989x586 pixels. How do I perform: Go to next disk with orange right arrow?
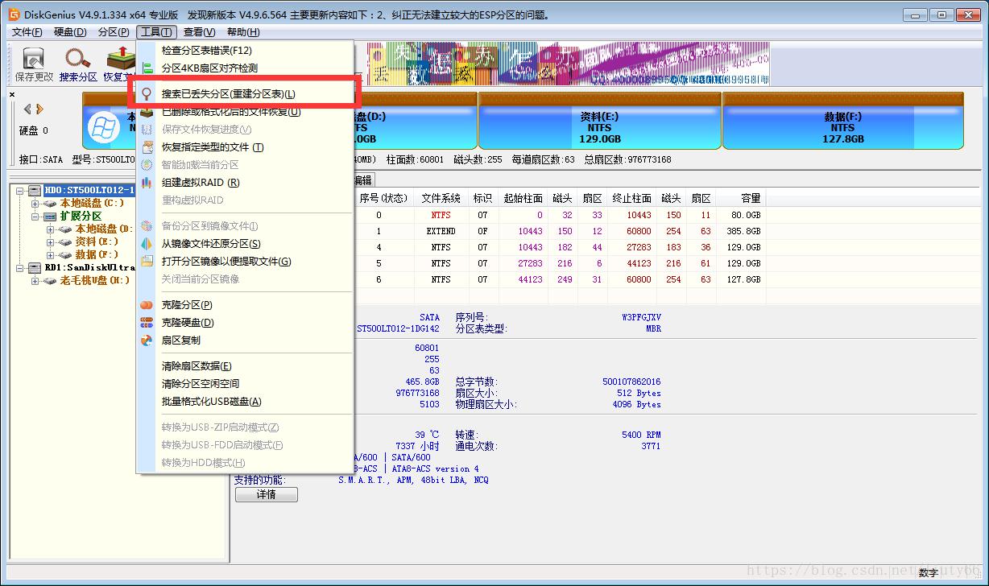coord(39,109)
